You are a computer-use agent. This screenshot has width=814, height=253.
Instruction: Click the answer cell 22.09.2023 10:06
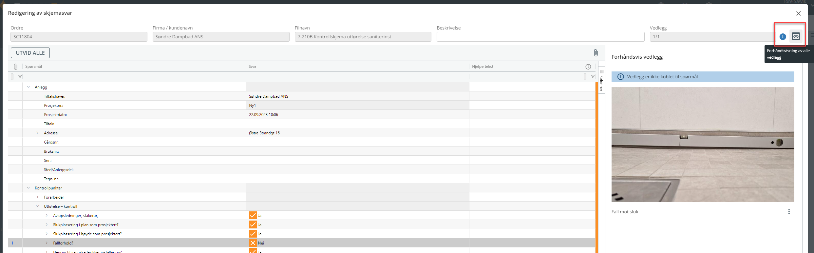pyautogui.click(x=357, y=115)
